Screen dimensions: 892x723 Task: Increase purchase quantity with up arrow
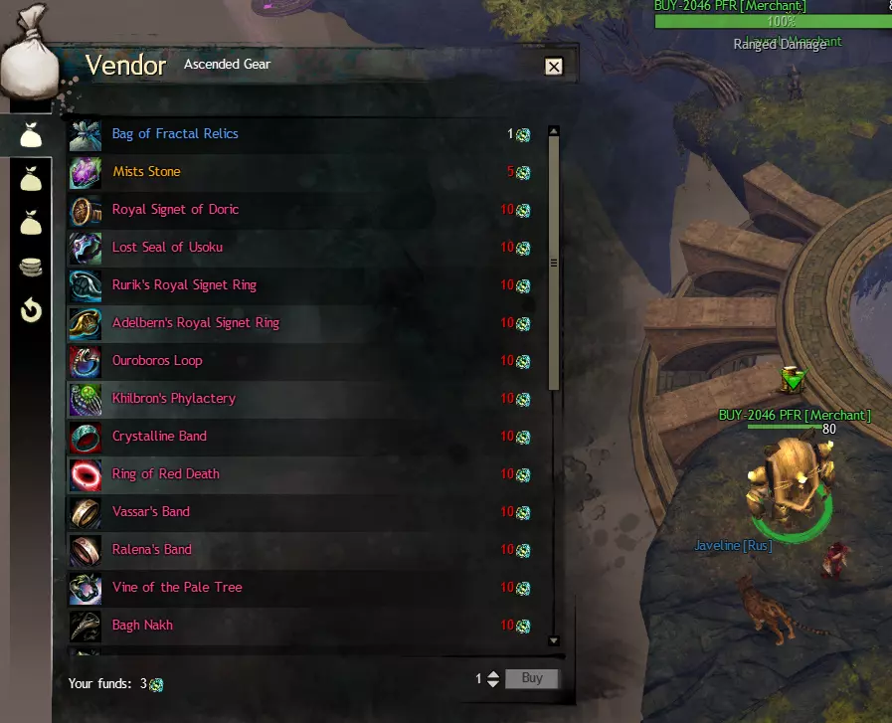pyautogui.click(x=493, y=674)
